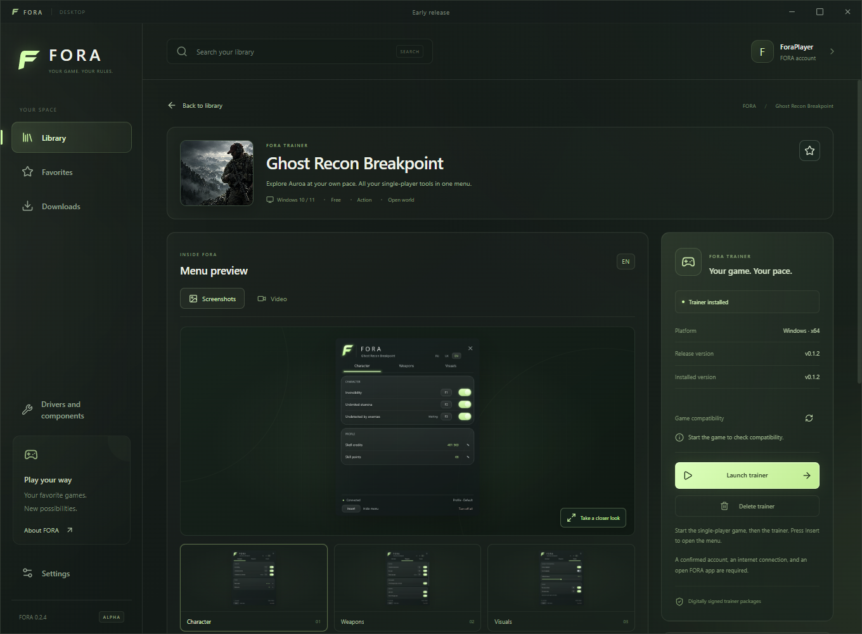The height and width of the screenshot is (634, 862).
Task: Expand the ForaPlayer account chevron
Action: 832,51
